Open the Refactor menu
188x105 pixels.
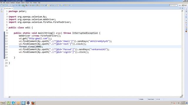pyautogui.click(x=13, y=3)
